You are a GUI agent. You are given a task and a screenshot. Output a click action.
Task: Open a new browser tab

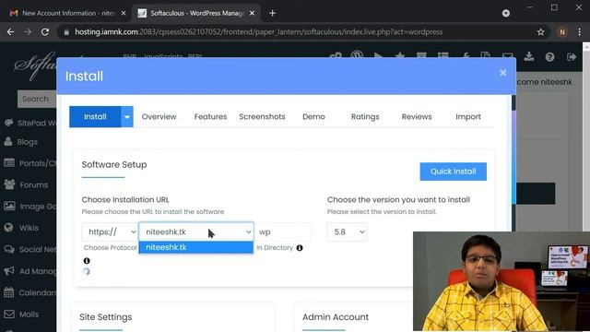coord(273,13)
